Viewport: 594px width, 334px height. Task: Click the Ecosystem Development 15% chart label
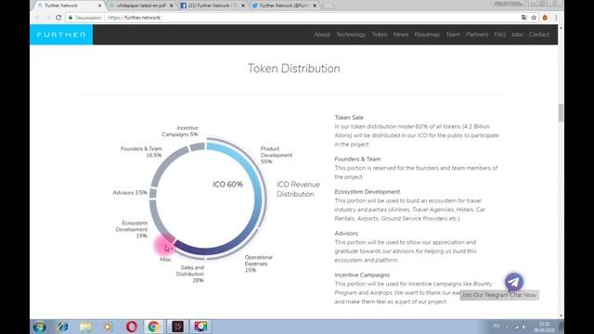pyautogui.click(x=132, y=229)
